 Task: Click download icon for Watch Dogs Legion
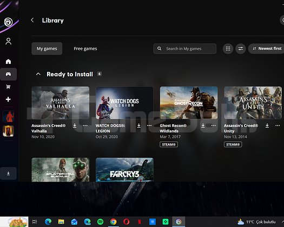(138, 125)
